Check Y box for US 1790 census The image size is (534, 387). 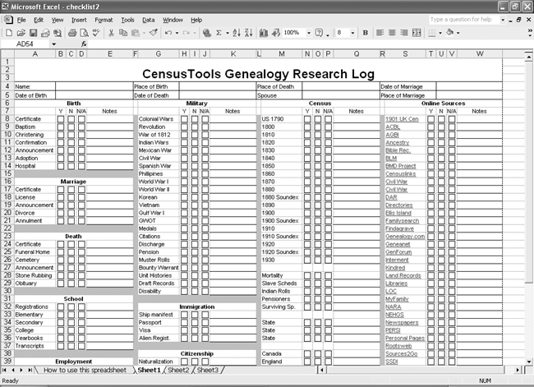307,119
